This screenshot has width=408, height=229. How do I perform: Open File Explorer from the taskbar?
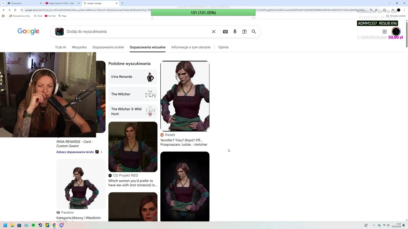(12, 226)
